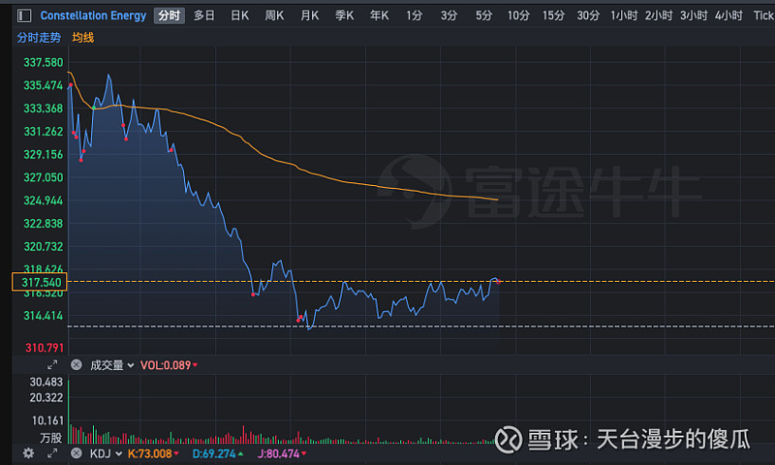Select the 4小时 interval
This screenshot has height=465, width=775.
[728, 15]
